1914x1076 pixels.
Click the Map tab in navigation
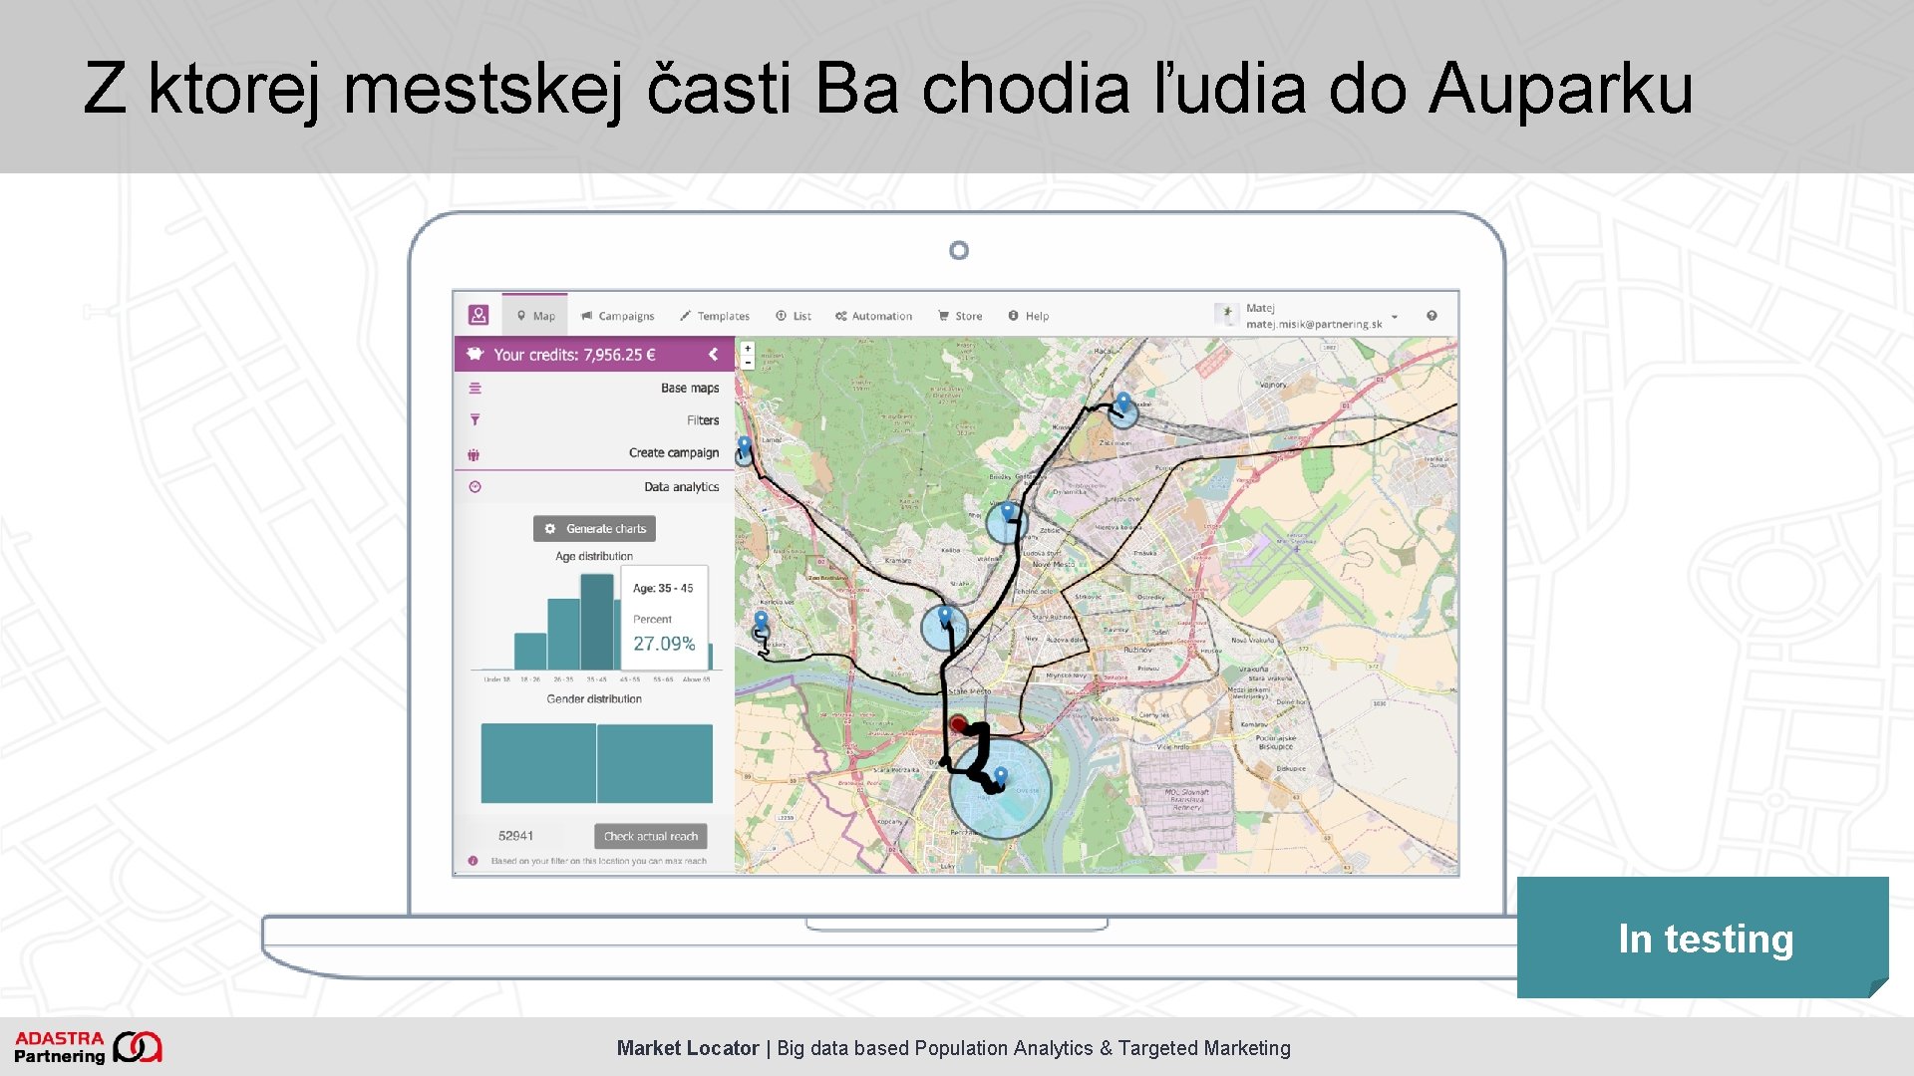[535, 315]
